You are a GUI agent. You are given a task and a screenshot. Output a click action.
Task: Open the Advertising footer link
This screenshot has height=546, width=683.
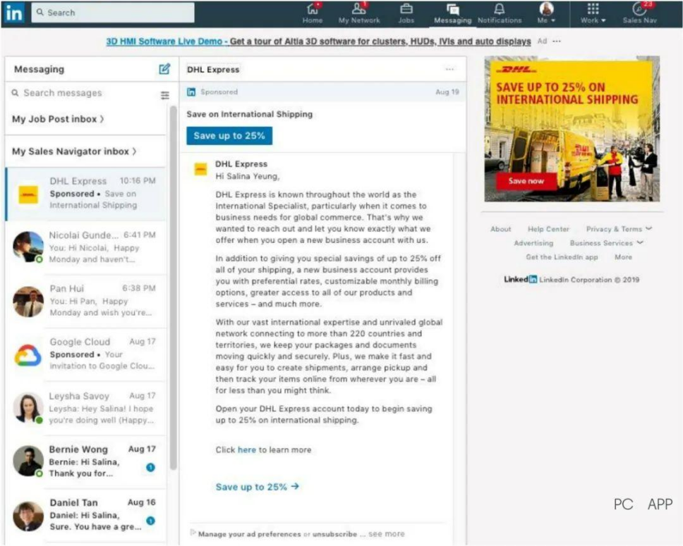(x=533, y=243)
